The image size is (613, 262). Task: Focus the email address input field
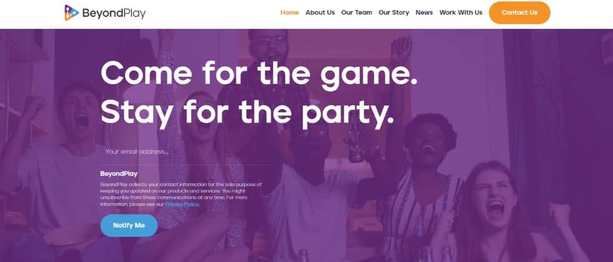[x=184, y=152]
